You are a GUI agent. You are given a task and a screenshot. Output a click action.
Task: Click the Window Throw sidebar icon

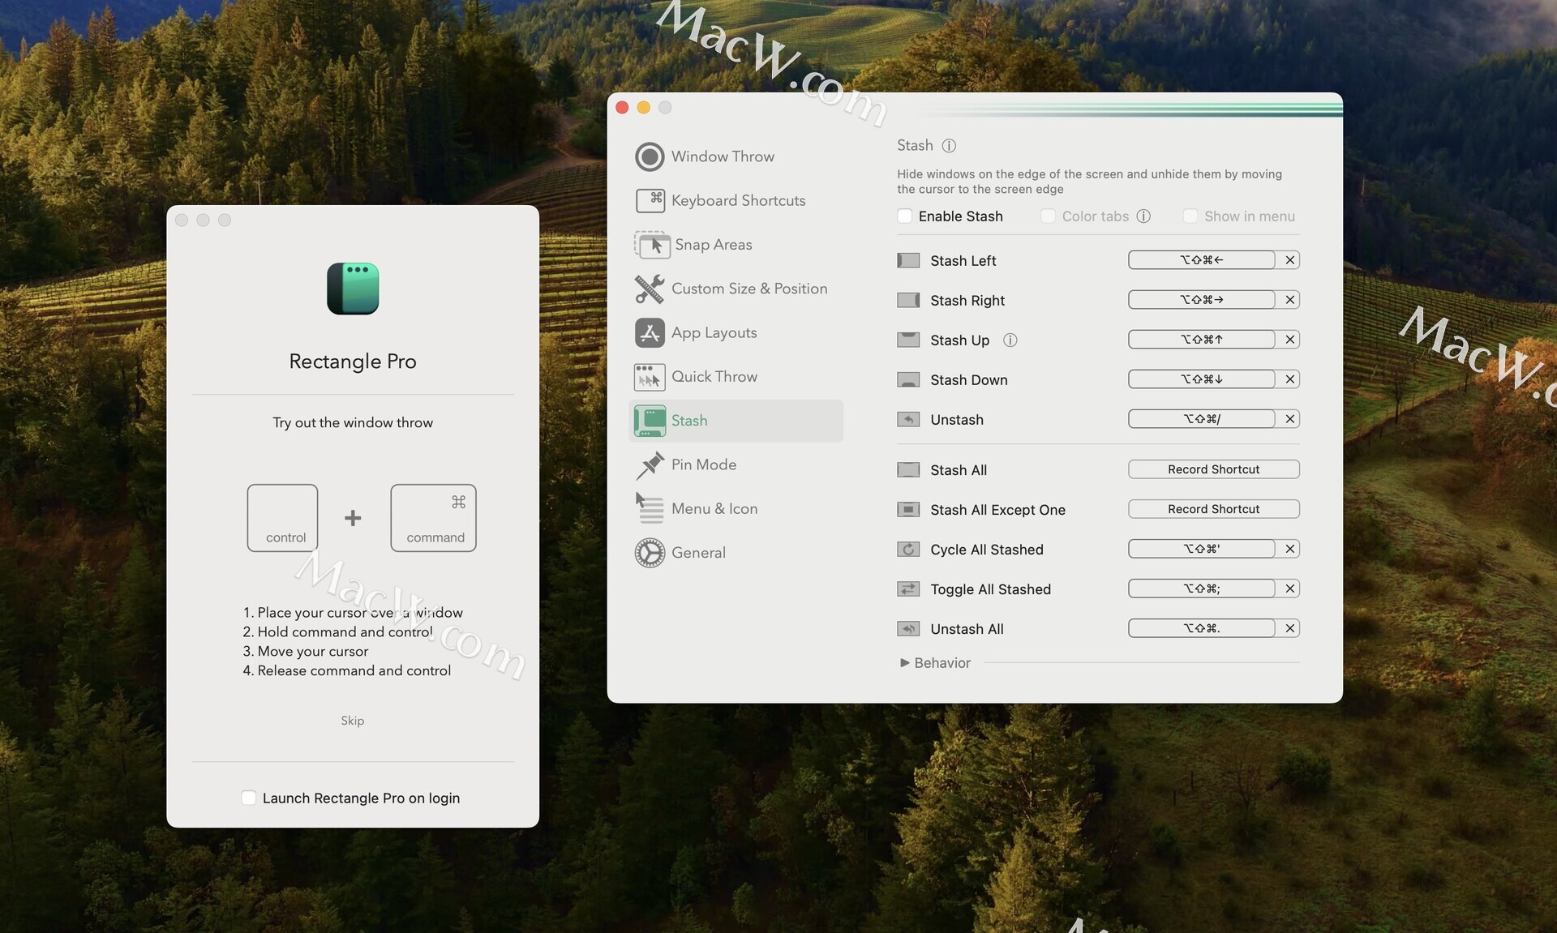650,156
